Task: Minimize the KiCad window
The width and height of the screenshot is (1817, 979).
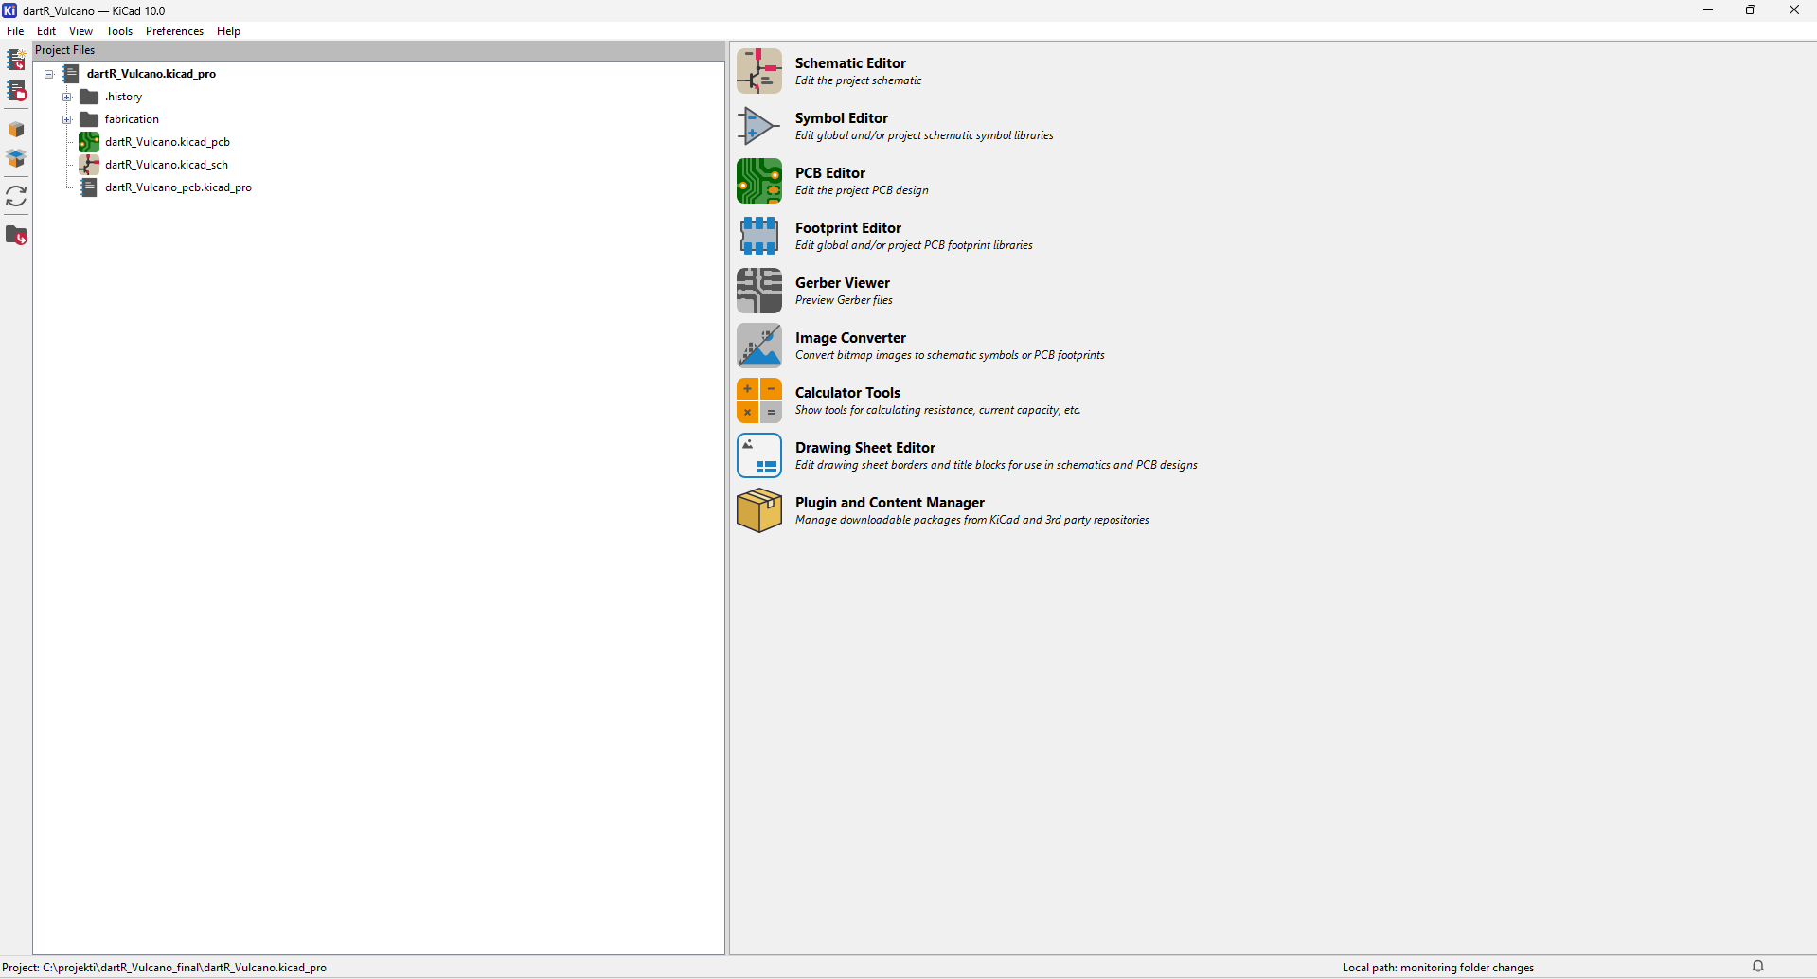Action: [x=1708, y=10]
